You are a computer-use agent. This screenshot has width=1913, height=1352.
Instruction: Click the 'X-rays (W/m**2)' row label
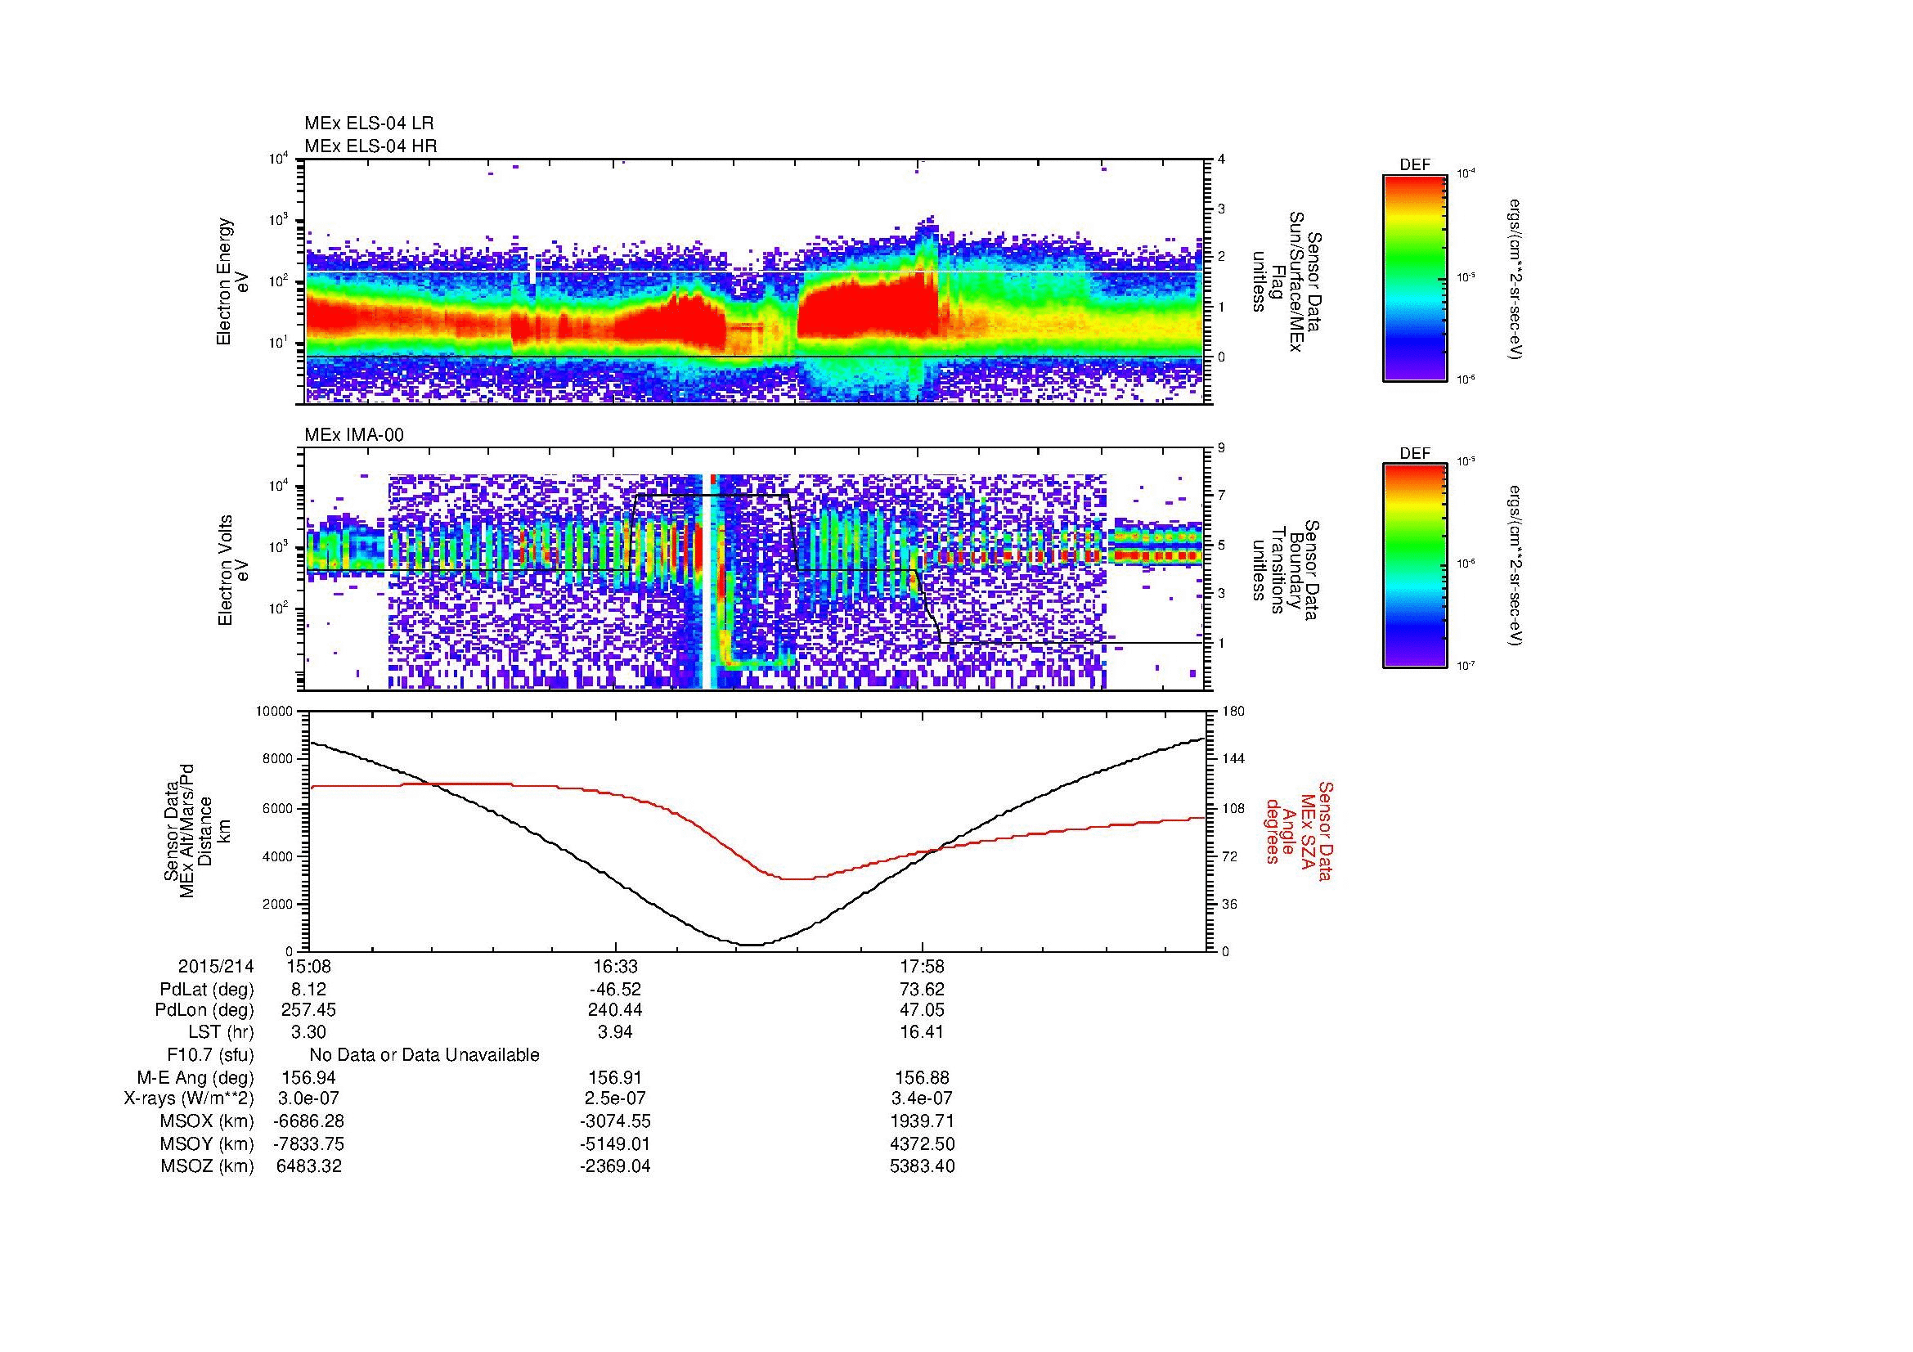coord(189,1099)
